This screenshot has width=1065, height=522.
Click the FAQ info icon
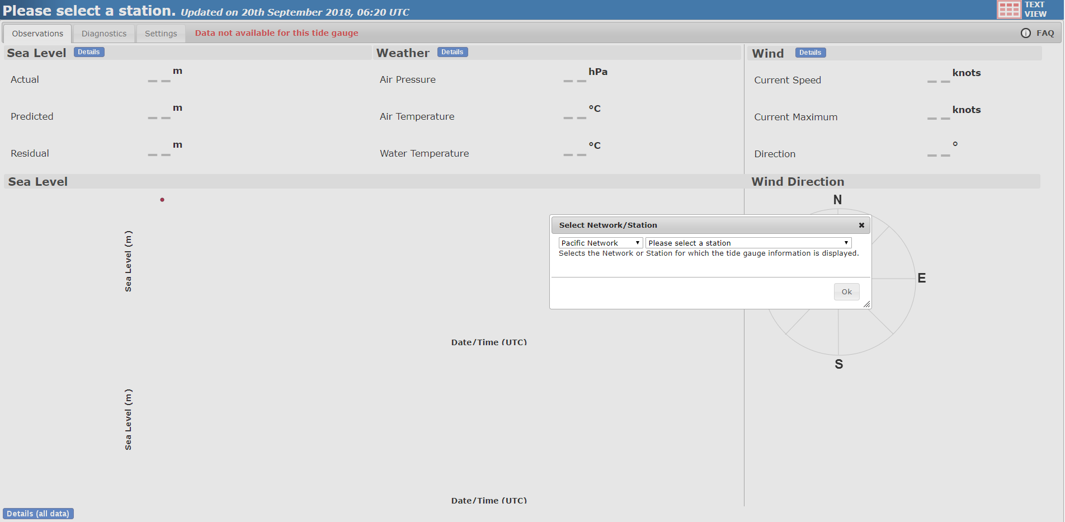[1025, 33]
